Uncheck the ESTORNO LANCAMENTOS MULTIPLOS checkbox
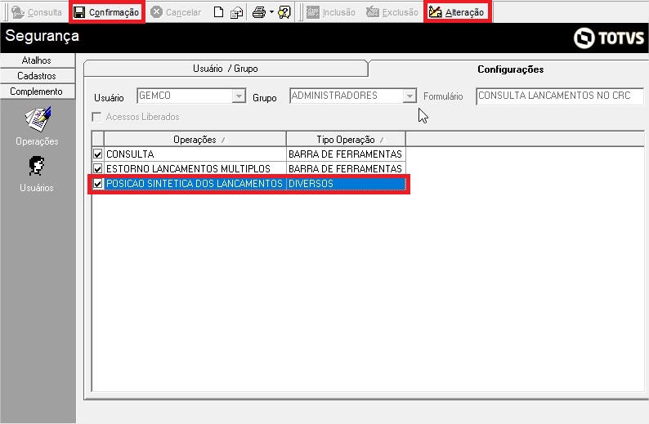The height and width of the screenshot is (424, 649). [x=98, y=169]
